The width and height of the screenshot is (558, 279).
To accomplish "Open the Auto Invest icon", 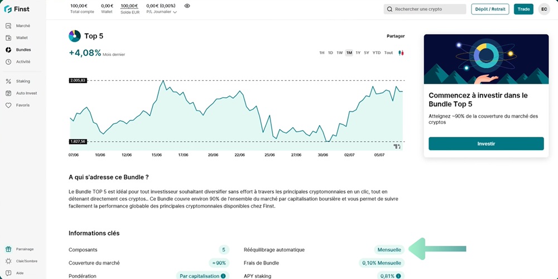I will [x=8, y=93].
